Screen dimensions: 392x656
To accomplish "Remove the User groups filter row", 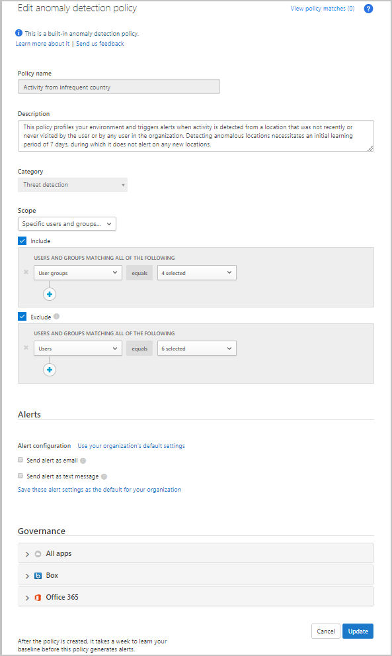I will 26,272.
